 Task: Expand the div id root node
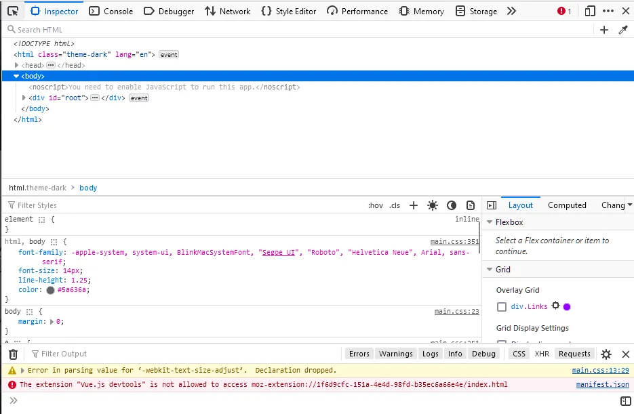pyautogui.click(x=24, y=98)
